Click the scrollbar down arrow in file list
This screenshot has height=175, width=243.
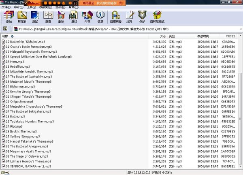[x=240, y=167]
